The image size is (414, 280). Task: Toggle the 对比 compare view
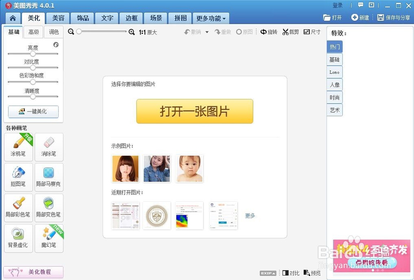coord(291,273)
